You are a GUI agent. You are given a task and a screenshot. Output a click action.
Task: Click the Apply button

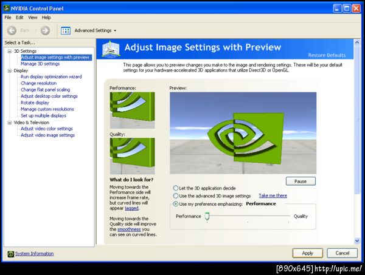pos(307,253)
